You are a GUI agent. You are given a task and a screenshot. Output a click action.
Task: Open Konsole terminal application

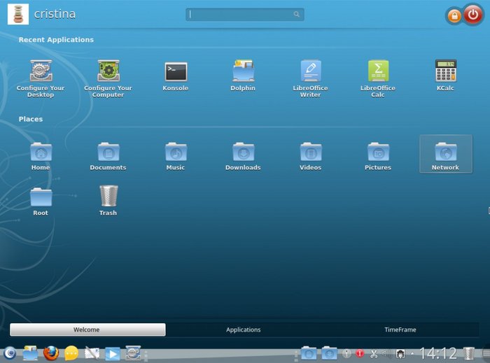pos(176,72)
